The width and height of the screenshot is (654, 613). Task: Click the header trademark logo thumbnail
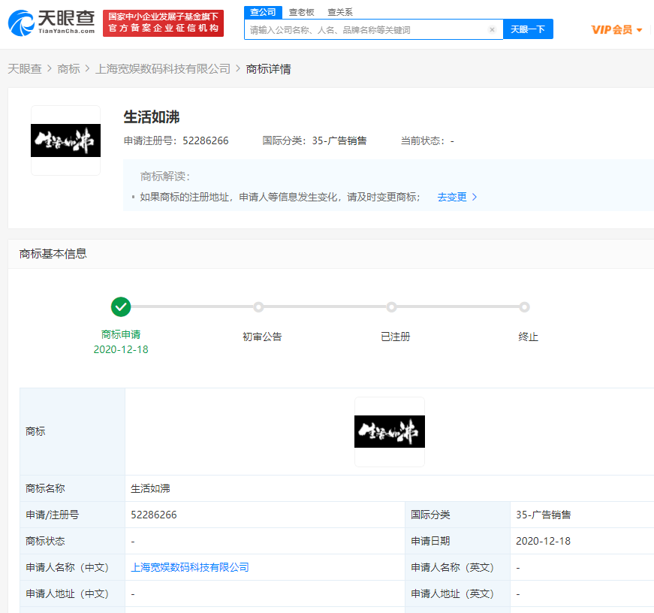coord(65,140)
